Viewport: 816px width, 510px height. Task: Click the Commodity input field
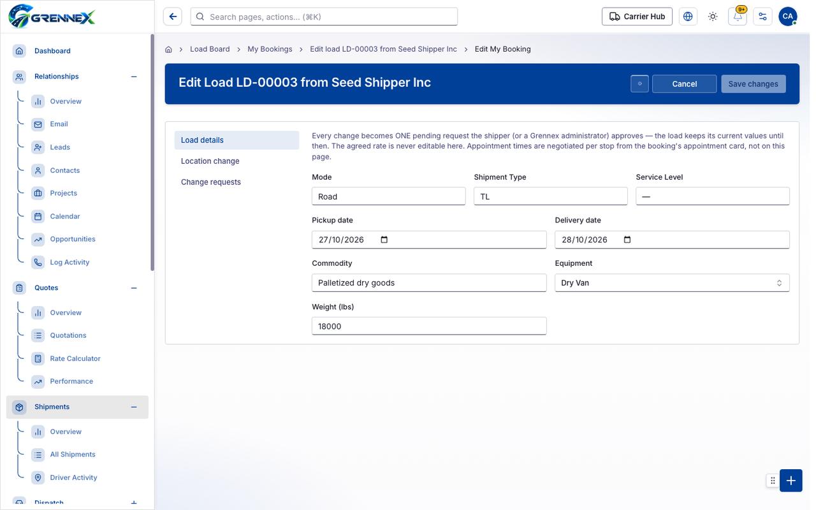tap(429, 283)
